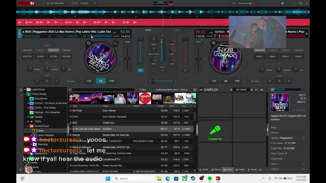Double the right deck loop length

click(x=289, y=81)
